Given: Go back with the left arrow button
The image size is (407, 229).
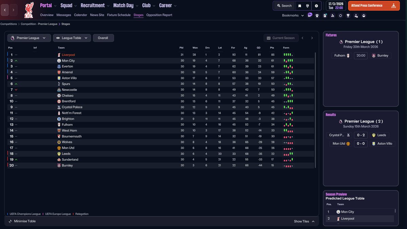Looking at the screenshot, I should (x=5, y=10).
